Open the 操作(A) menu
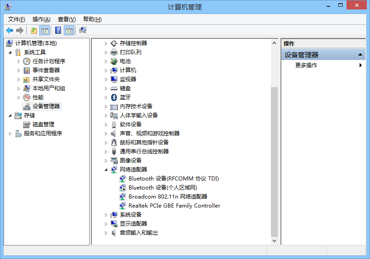Screen dimensions: 370x259 click(41, 19)
